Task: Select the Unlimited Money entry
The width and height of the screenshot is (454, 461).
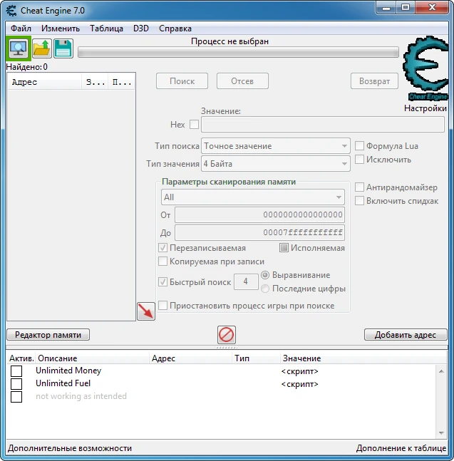Action: pyautogui.click(x=68, y=371)
